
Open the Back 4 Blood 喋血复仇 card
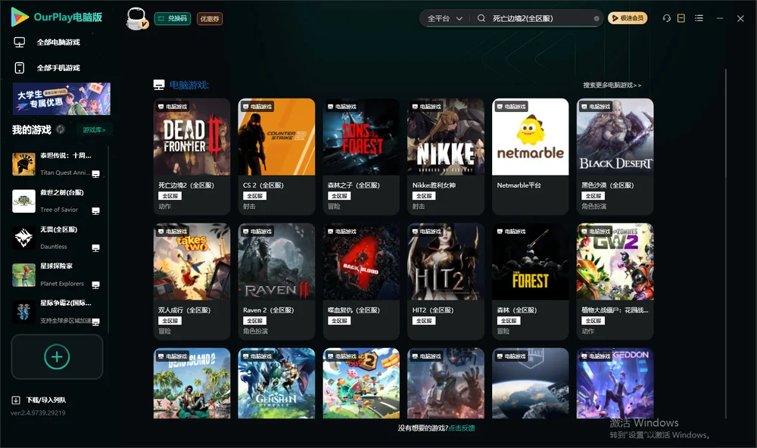361,281
